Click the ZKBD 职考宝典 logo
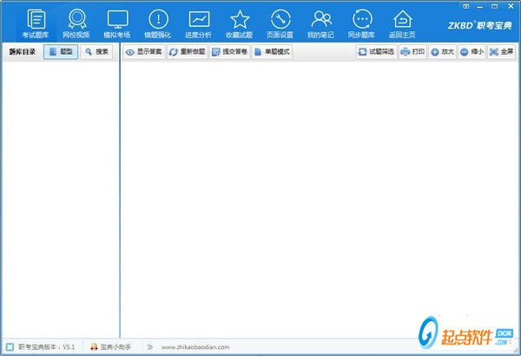Screen dimensions: 521x356 click(480, 25)
